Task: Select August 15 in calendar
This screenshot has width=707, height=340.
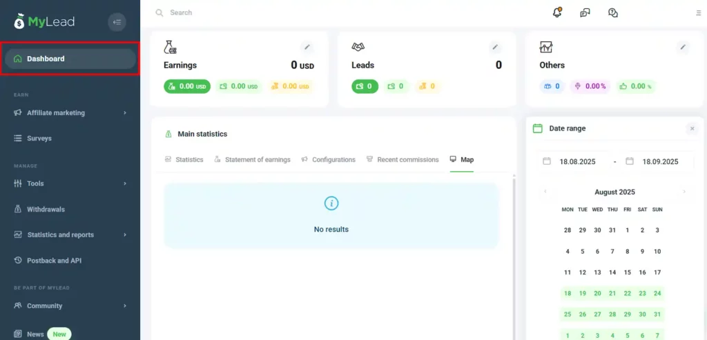Action: pyautogui.click(x=627, y=272)
